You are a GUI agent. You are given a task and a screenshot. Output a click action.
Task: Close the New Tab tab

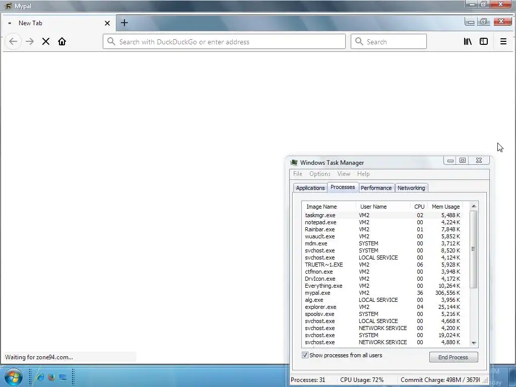pos(107,23)
